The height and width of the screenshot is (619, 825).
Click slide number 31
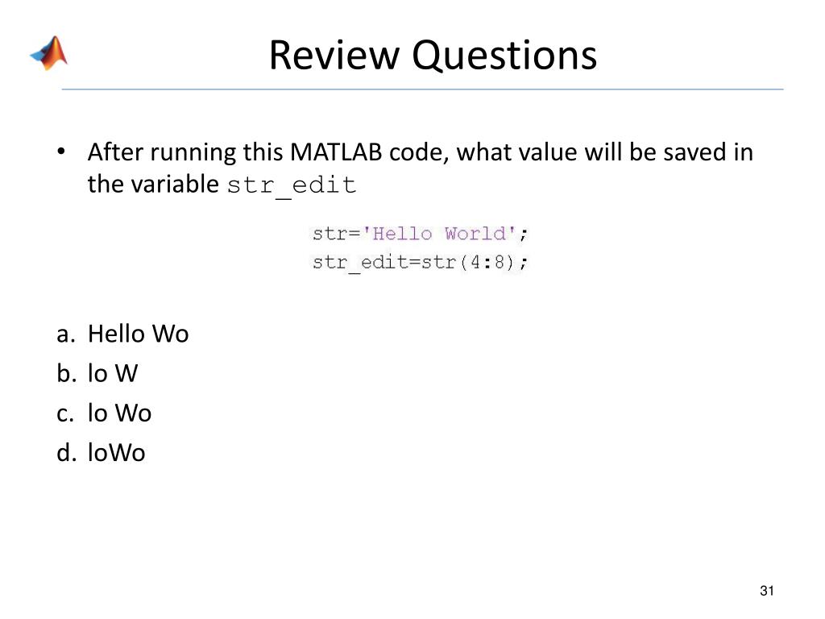pos(767,591)
